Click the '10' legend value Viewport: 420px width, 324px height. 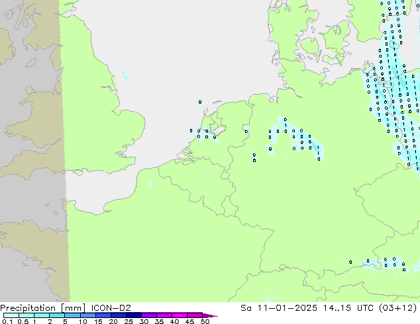coord(83,321)
